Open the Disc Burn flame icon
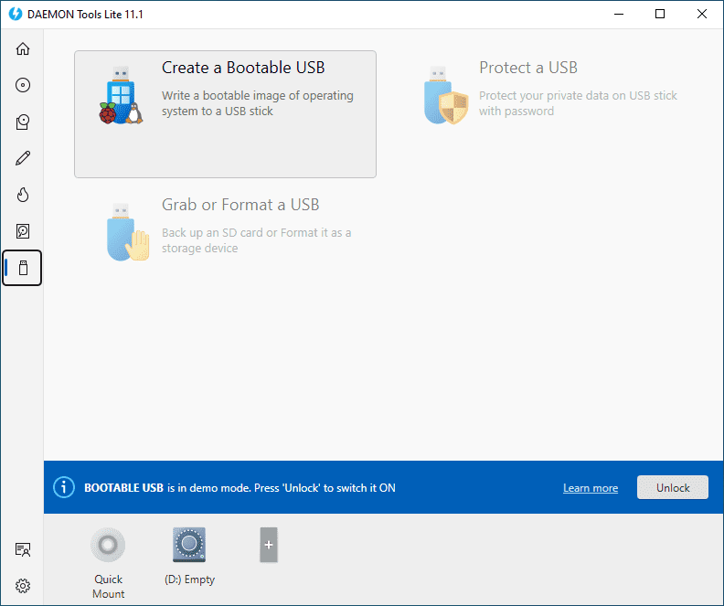724x606 pixels. click(23, 195)
